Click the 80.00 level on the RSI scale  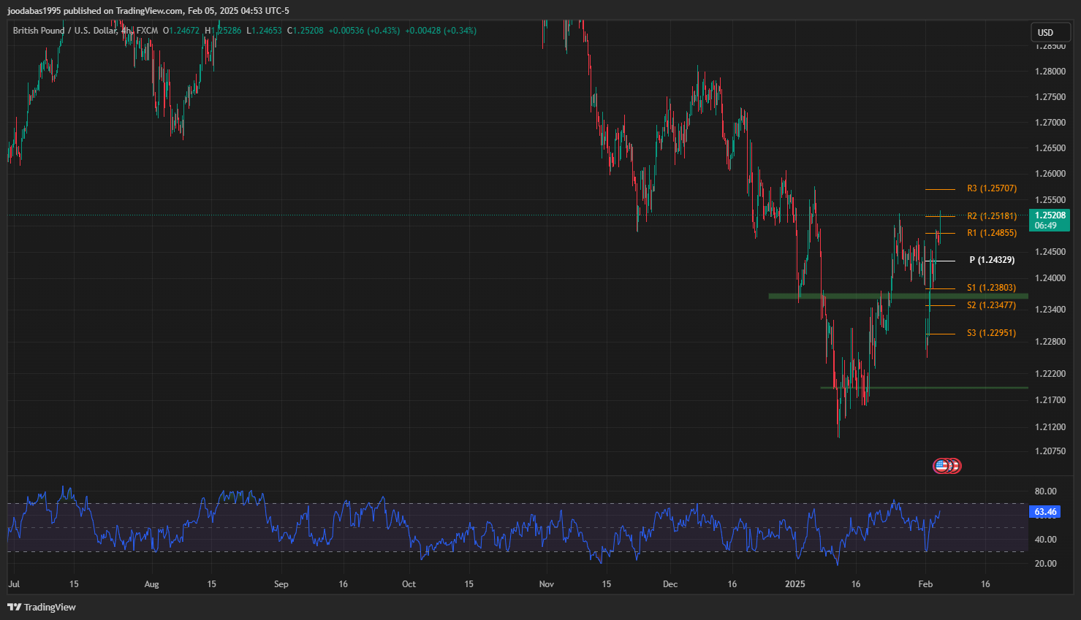1045,491
